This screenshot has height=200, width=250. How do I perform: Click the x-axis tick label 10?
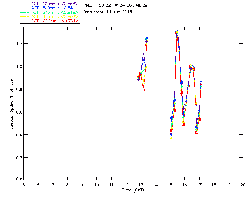click(97, 185)
